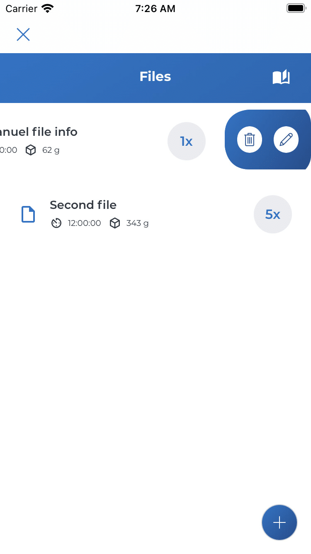The height and width of the screenshot is (554, 311).
Task: Tap the cube icon next to 343 g
Action: pyautogui.click(x=115, y=223)
